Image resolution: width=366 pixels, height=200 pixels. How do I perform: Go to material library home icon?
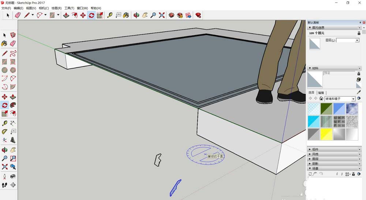[x=321, y=99]
